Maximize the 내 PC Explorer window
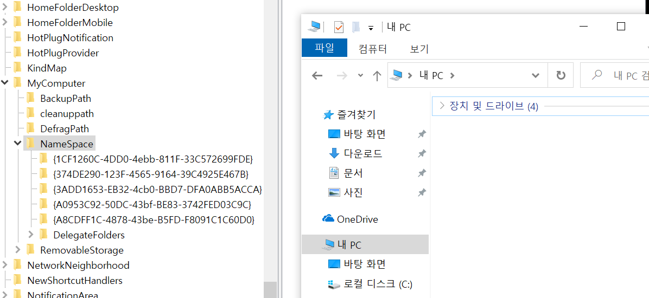 (x=620, y=27)
